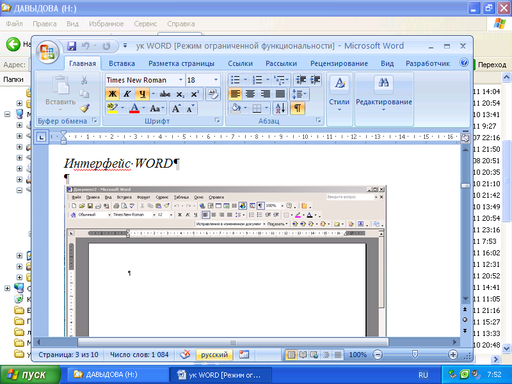The height and width of the screenshot is (384, 512).
Task: Toggle underline (Ч) formatting
Action: [x=142, y=94]
